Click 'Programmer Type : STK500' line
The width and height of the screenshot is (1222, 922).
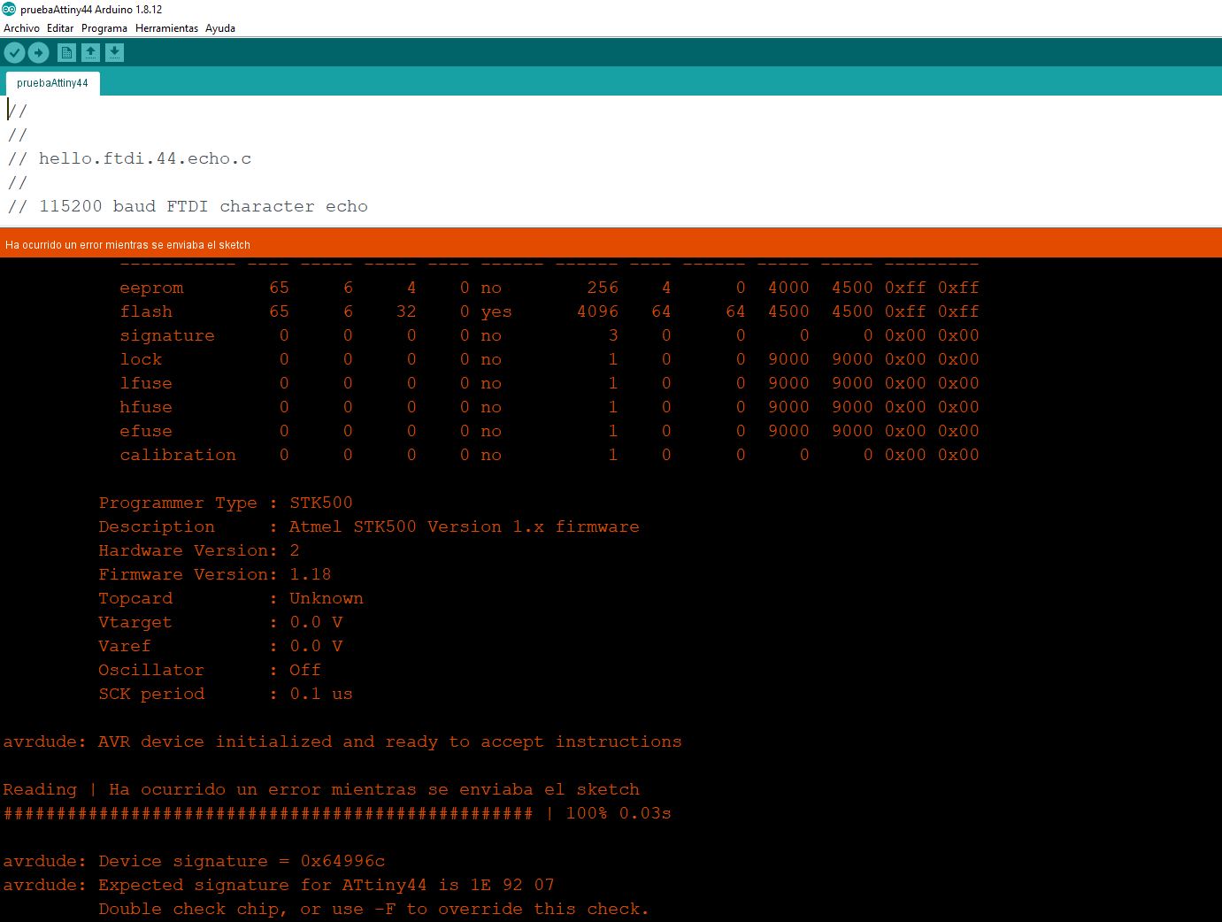tap(226, 503)
